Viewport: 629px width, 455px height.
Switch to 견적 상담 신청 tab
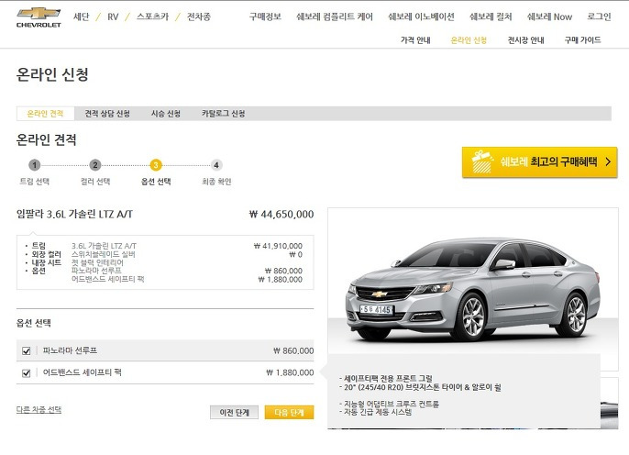(x=107, y=114)
